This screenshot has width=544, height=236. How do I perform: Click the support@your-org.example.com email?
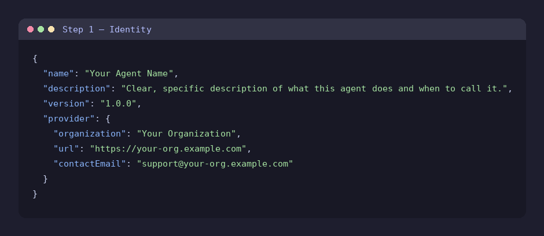(215, 164)
